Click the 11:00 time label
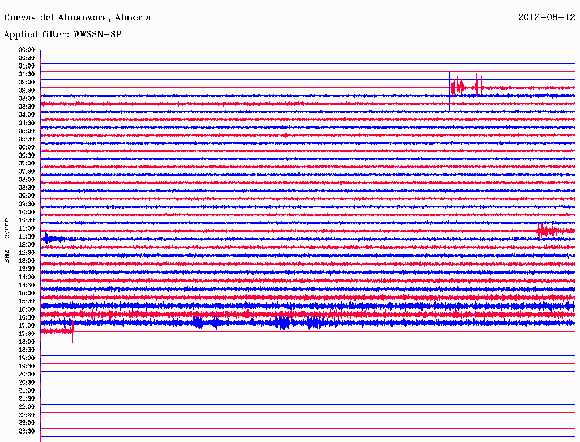The width and height of the screenshot is (580, 442). (27, 228)
